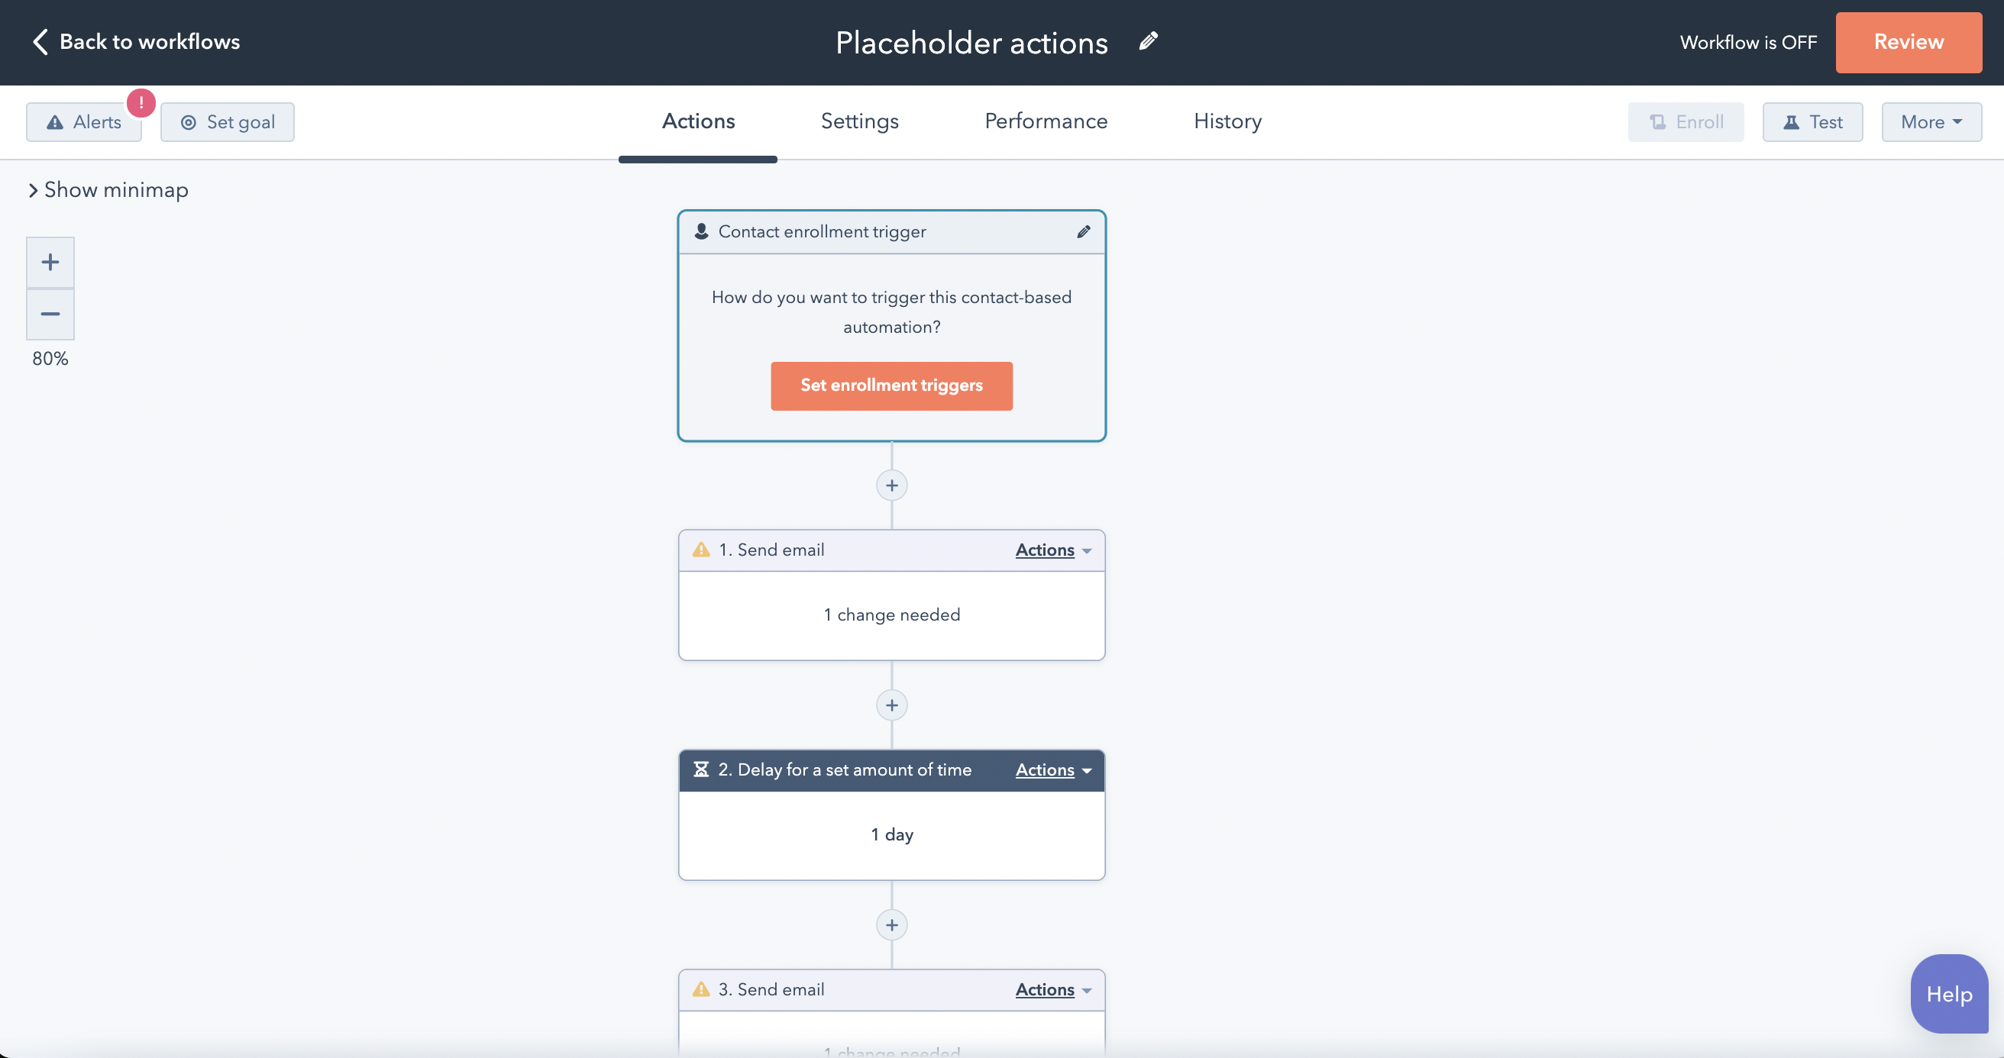Click the Set goal button
This screenshot has width=2004, height=1058.
tap(229, 122)
